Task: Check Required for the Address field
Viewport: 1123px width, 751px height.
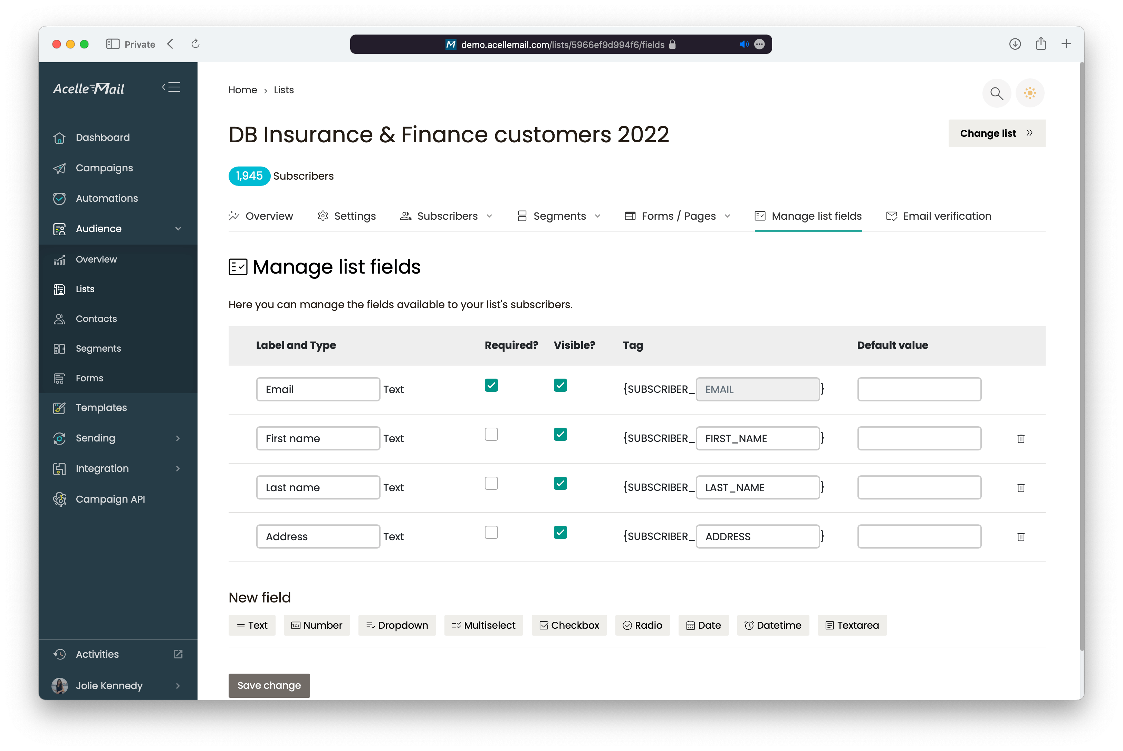Action: 491,533
